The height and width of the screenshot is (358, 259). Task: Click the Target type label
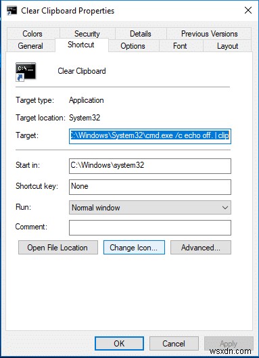click(x=34, y=100)
